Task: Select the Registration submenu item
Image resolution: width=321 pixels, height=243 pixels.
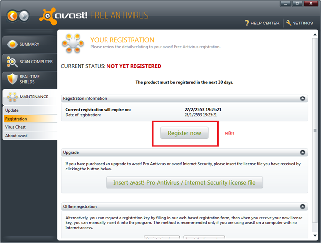Action: 16,119
